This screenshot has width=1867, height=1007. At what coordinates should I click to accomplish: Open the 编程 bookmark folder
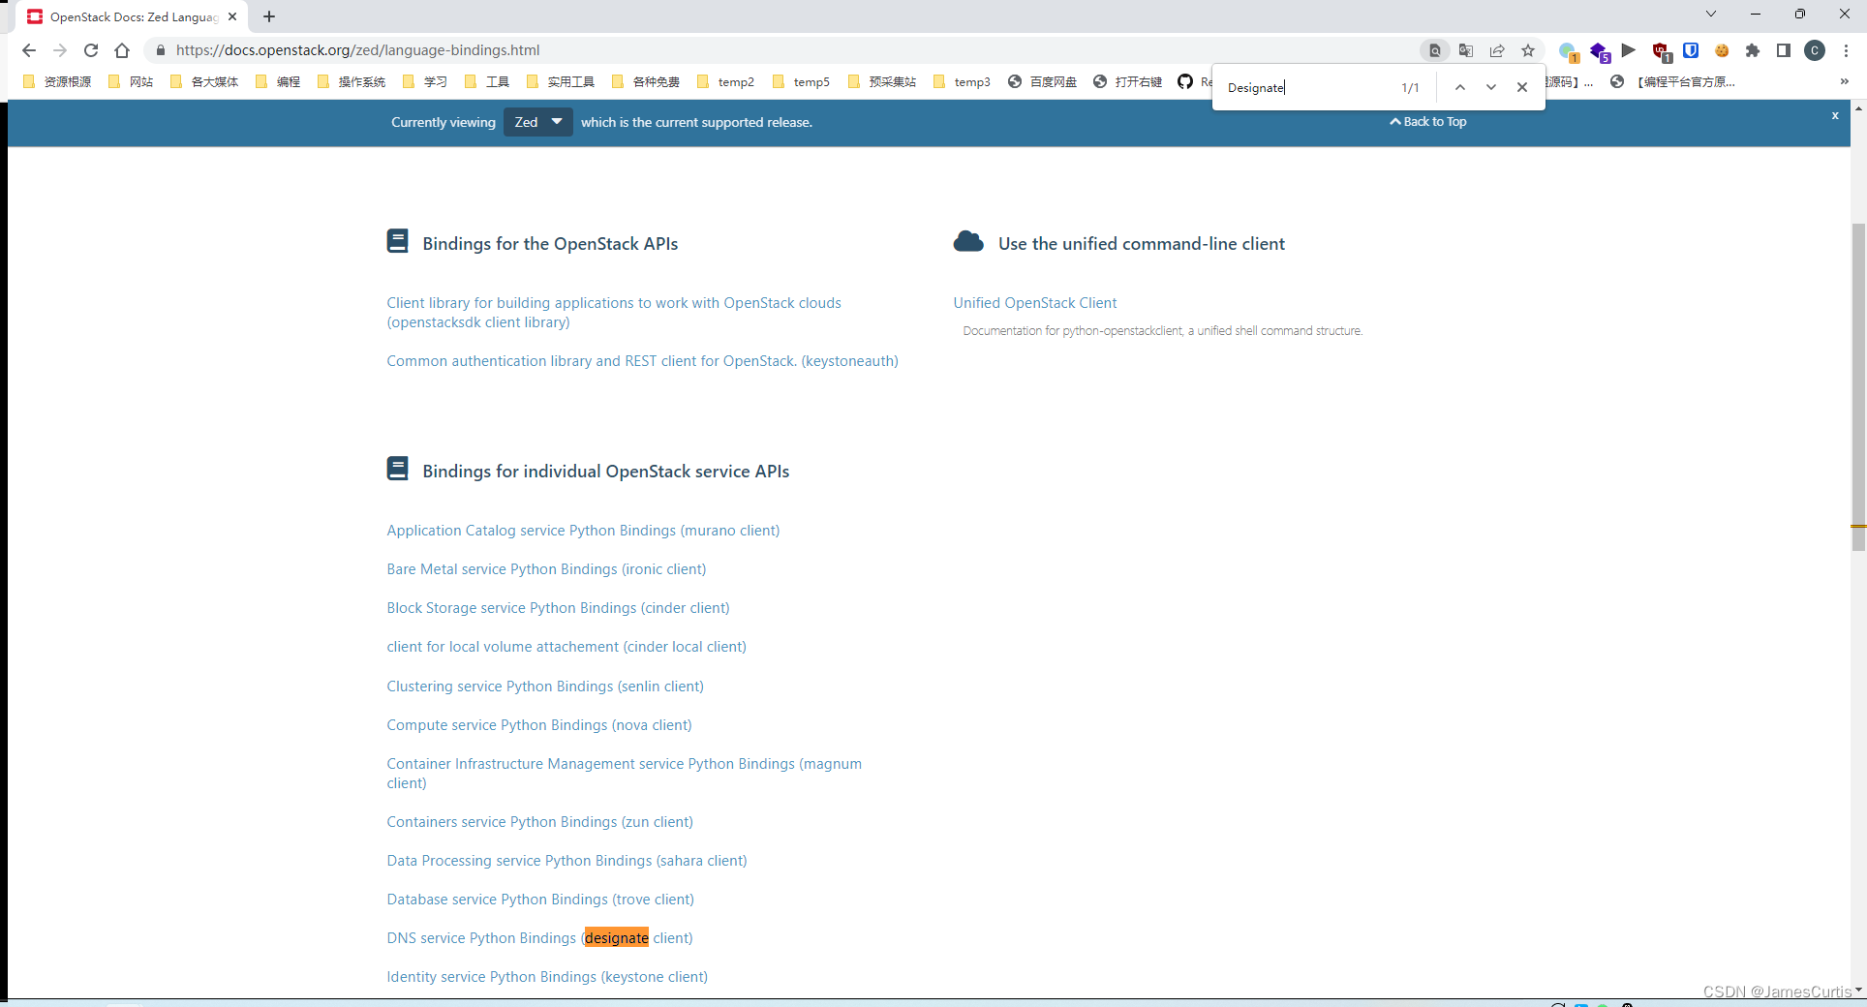click(x=278, y=81)
